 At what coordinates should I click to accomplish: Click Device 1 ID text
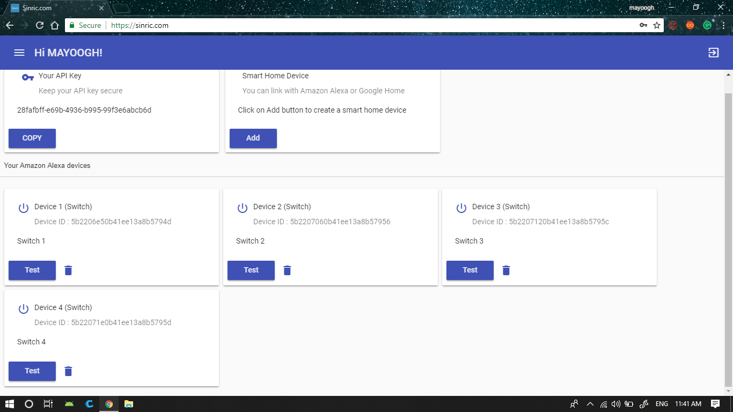(103, 222)
